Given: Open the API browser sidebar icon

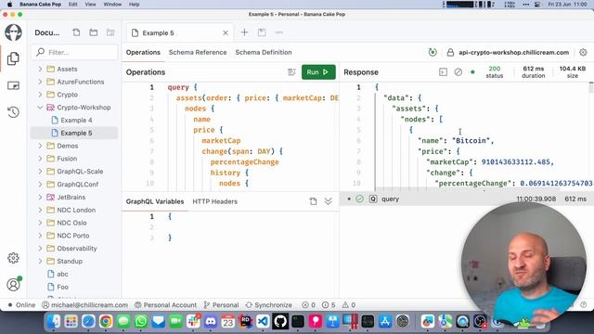Looking at the screenshot, I should pyautogui.click(x=13, y=85).
